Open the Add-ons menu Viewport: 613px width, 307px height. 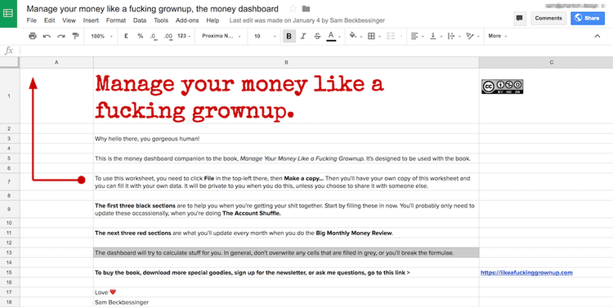pos(187,20)
